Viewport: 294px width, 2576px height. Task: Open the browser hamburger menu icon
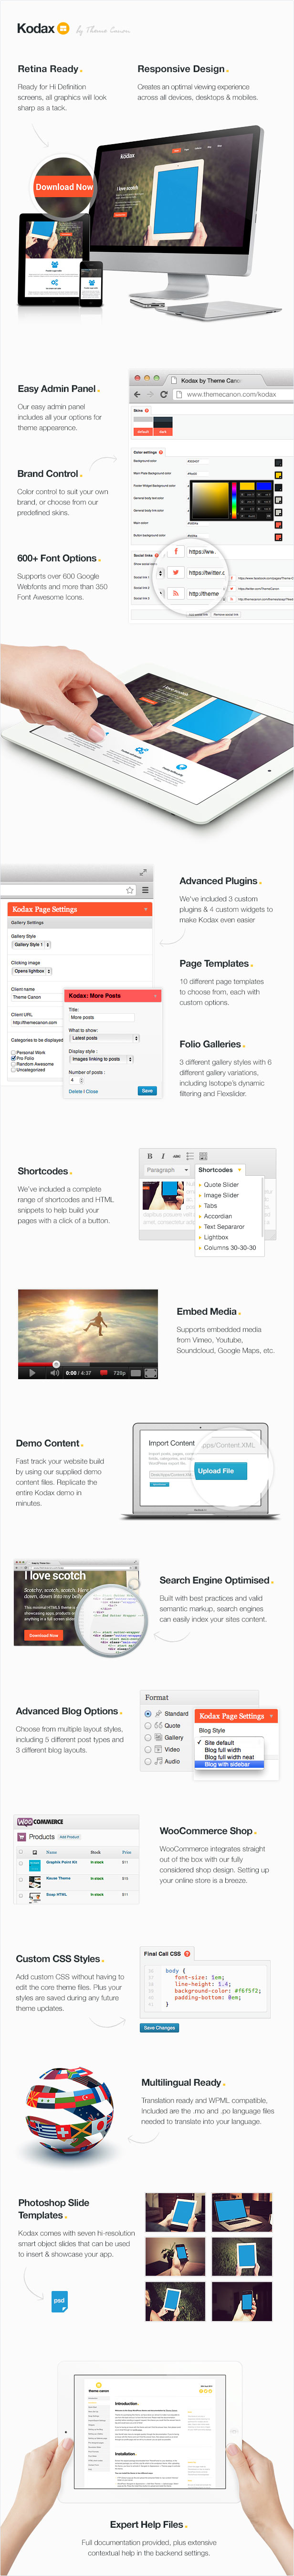pyautogui.click(x=145, y=889)
